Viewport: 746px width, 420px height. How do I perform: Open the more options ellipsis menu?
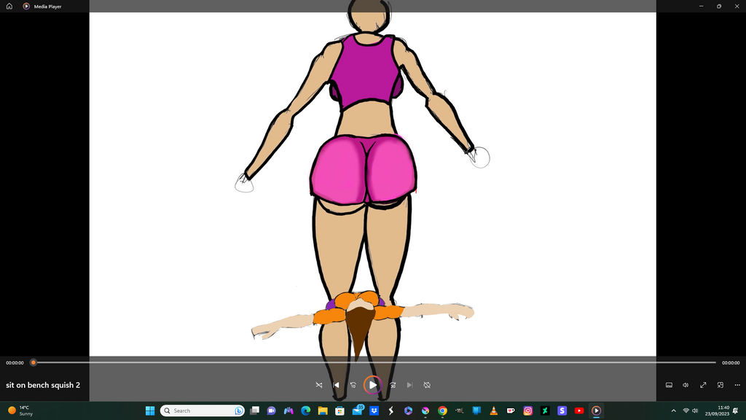[x=737, y=385]
